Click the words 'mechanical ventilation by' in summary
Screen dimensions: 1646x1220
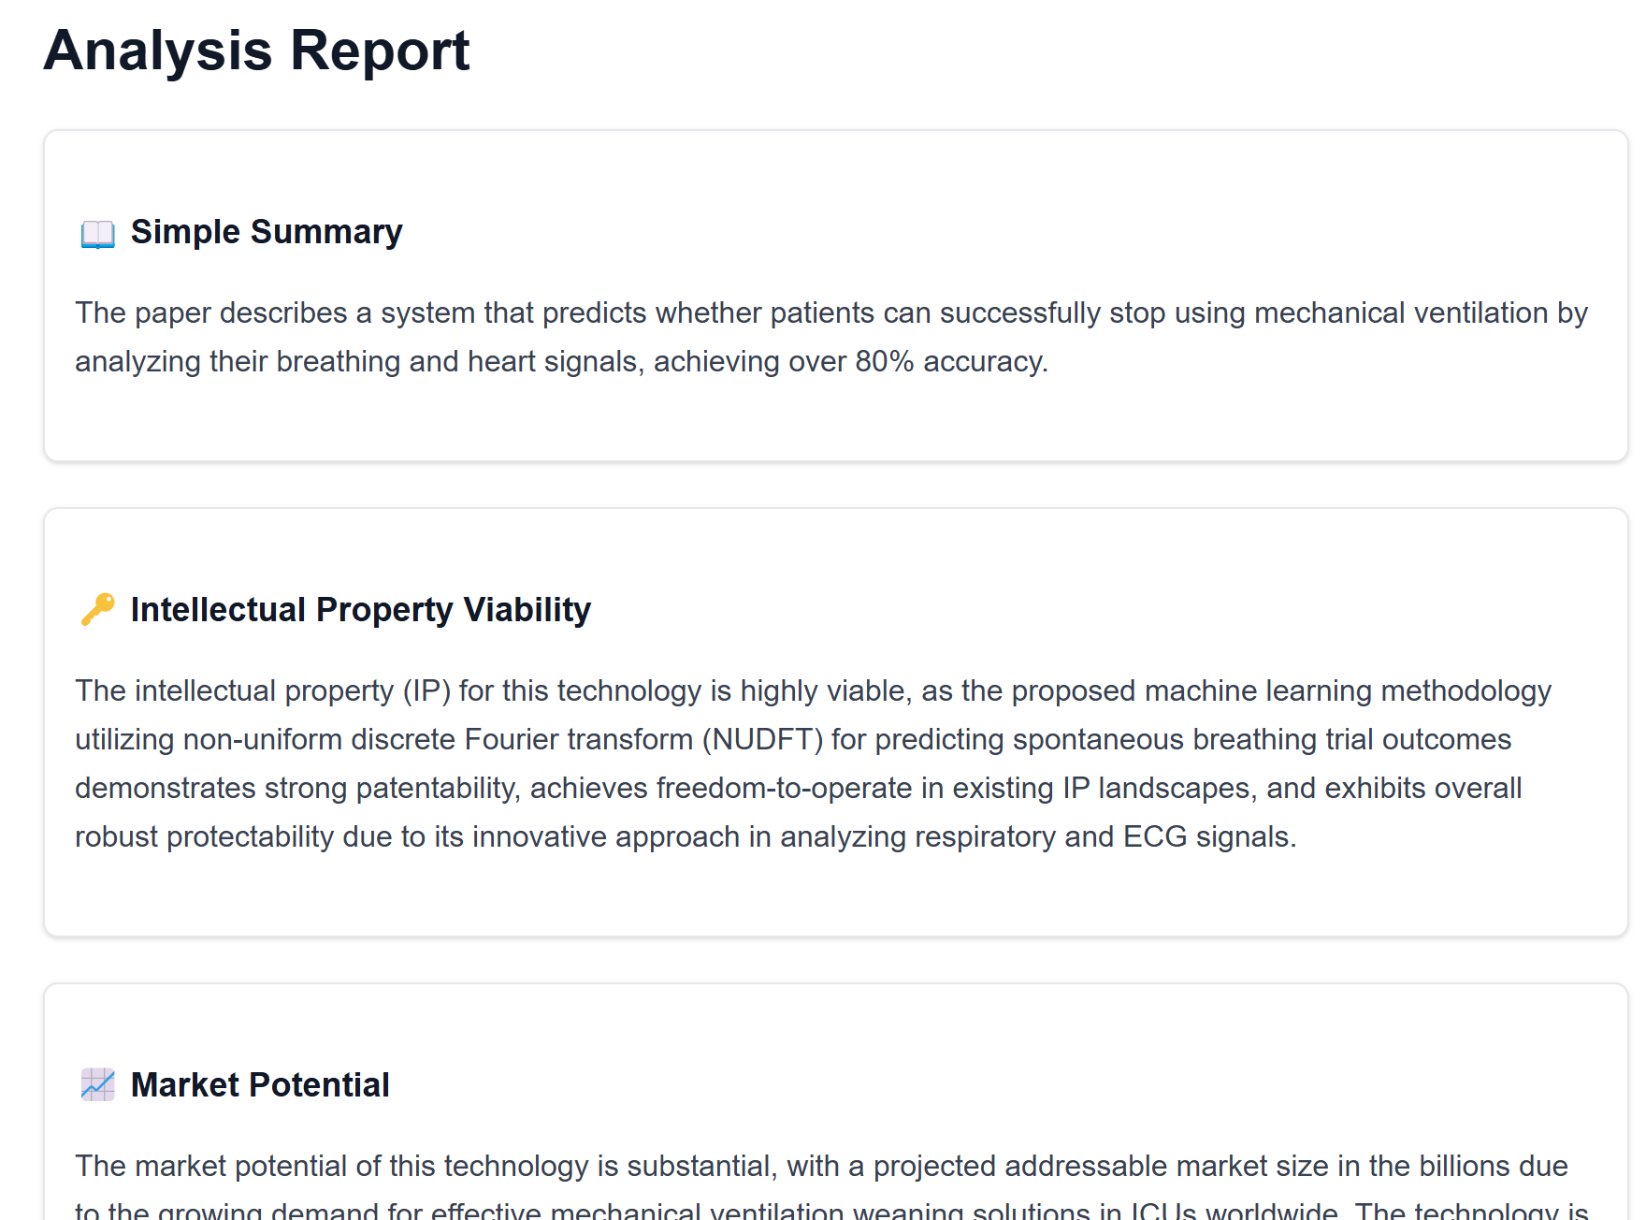click(x=1421, y=312)
